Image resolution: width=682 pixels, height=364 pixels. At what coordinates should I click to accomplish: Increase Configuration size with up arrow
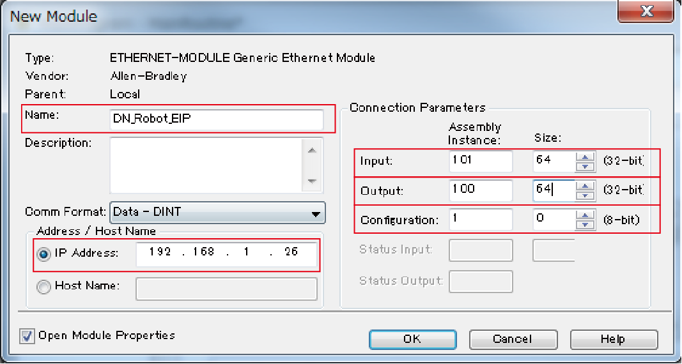point(583,216)
